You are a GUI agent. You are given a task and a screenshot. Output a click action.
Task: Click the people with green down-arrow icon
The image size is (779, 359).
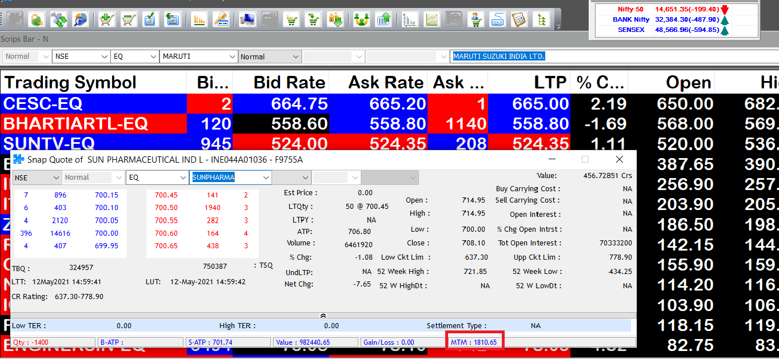pyautogui.click(x=335, y=19)
